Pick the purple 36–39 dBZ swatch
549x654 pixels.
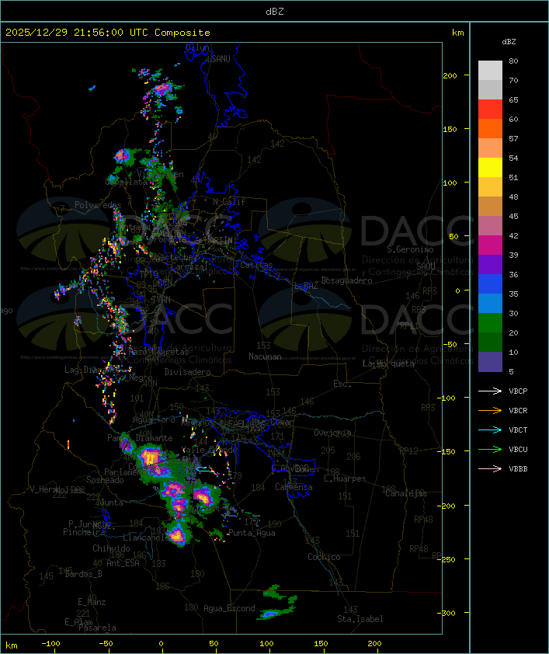coord(490,264)
